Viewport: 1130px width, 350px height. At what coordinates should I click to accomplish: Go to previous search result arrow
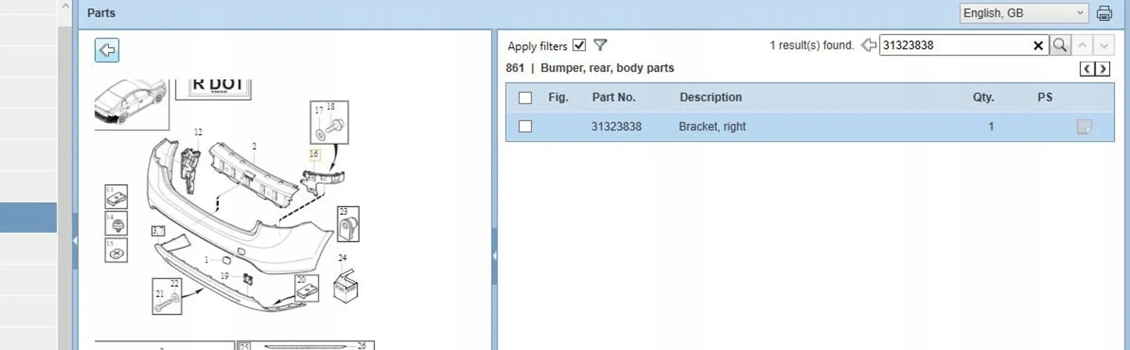click(x=1082, y=45)
